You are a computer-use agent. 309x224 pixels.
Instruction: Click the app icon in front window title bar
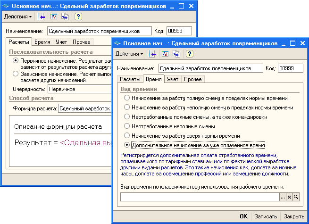[x=117, y=43]
